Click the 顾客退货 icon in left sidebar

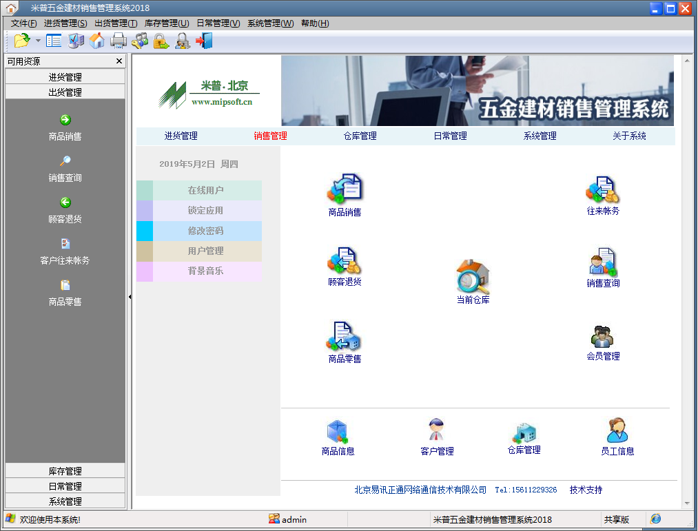[x=65, y=202]
